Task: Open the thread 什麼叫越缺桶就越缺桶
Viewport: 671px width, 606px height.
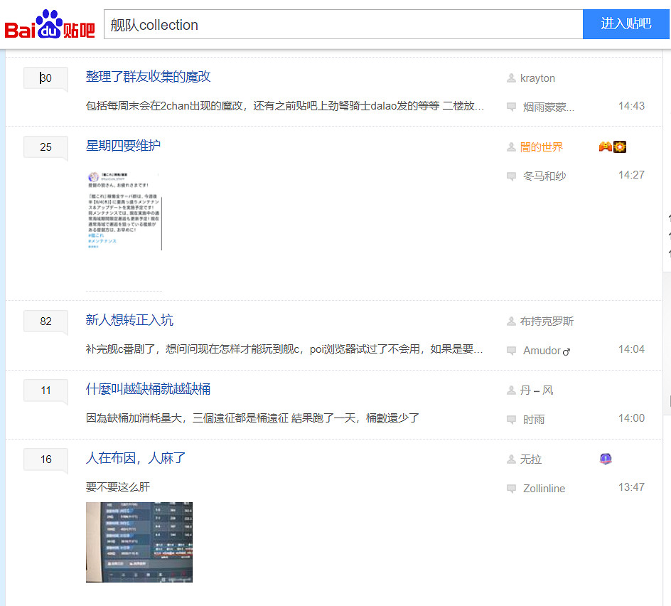Action: click(x=148, y=389)
